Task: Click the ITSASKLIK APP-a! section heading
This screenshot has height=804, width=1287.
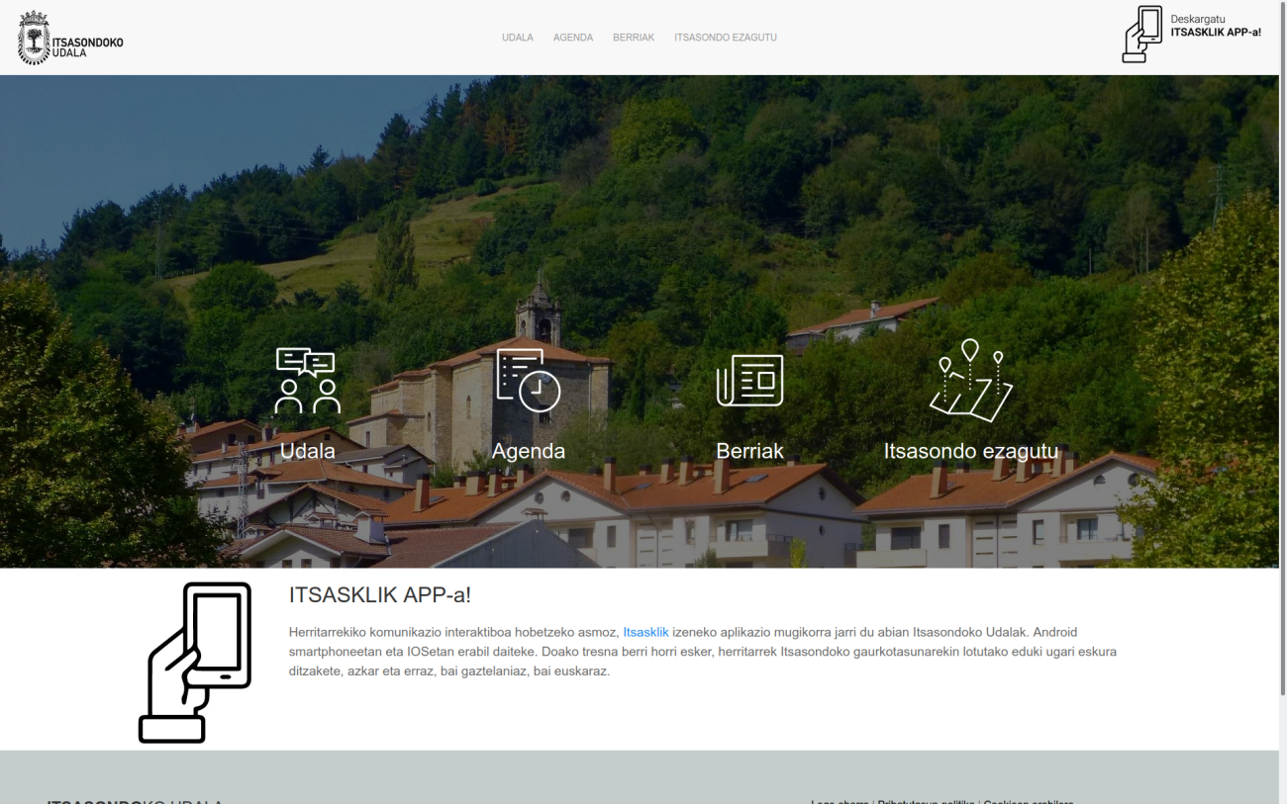Action: [x=379, y=595]
